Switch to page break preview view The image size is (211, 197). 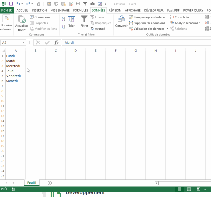198,189
